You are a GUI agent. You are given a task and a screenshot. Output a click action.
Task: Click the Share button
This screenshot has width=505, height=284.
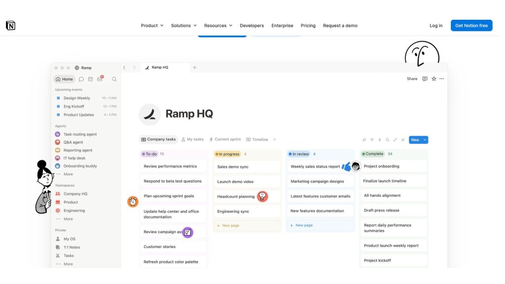coord(412,79)
